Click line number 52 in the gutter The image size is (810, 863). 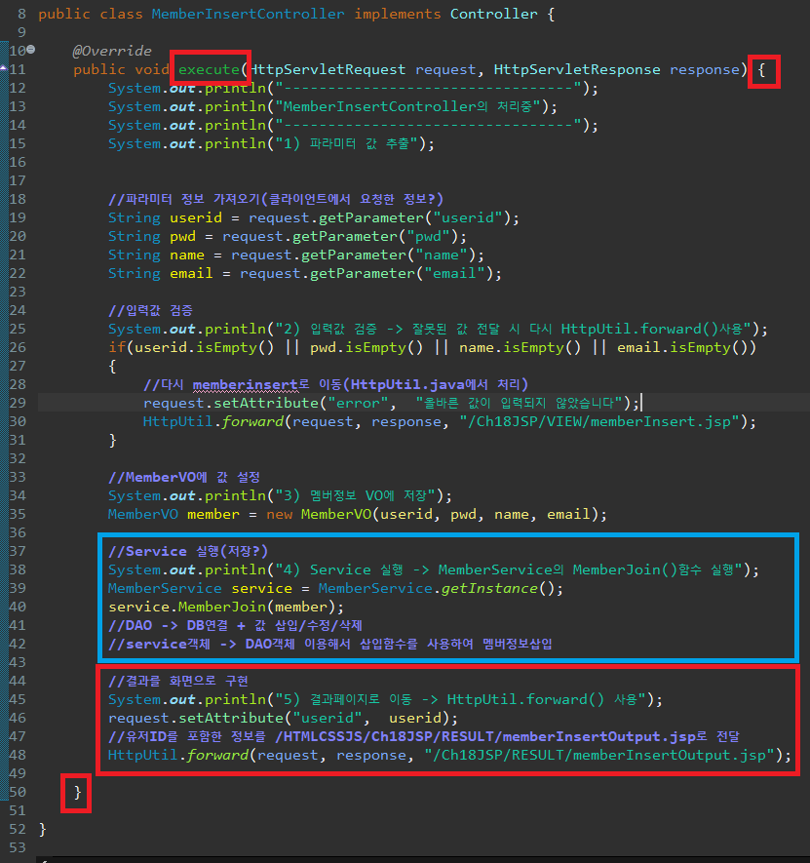[18, 829]
